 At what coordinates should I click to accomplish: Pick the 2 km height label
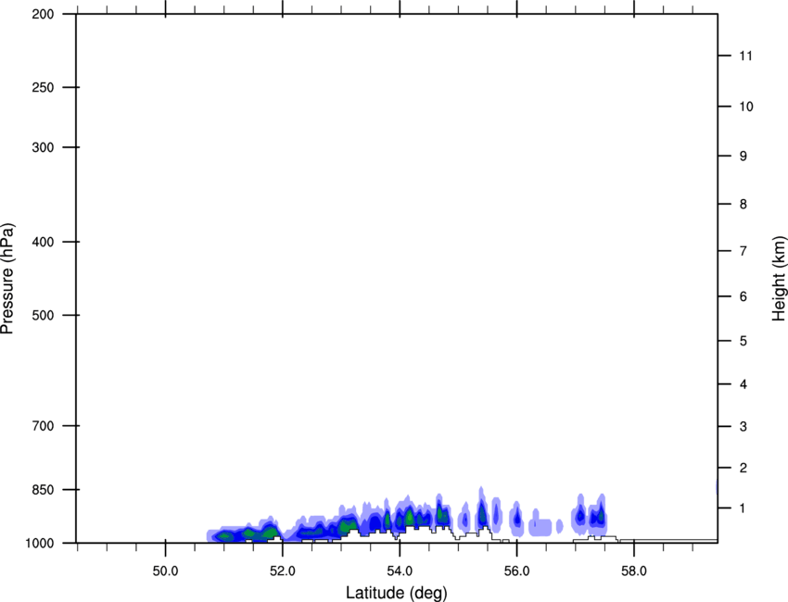[x=744, y=468]
